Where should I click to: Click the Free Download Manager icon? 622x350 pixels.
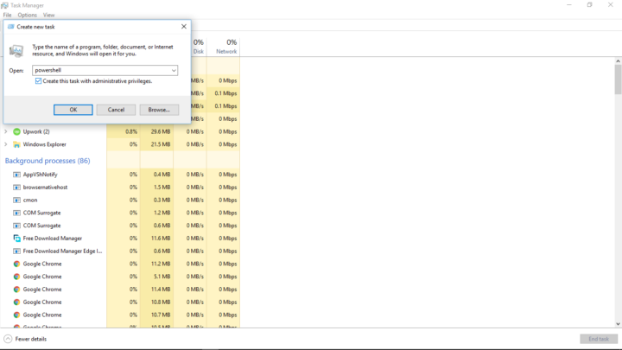click(x=16, y=239)
